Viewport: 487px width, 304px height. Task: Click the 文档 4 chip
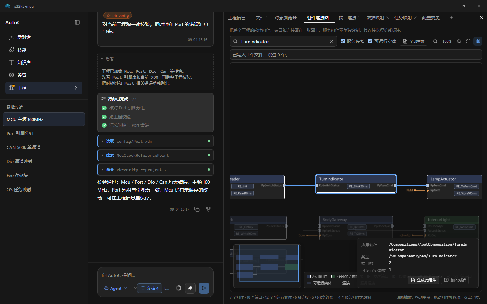149,288
